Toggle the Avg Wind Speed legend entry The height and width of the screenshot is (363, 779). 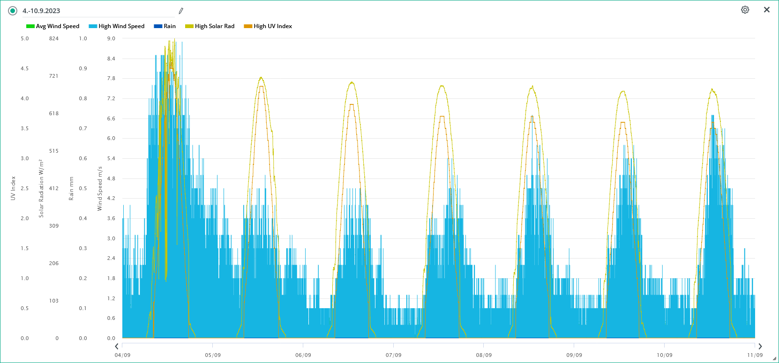[x=58, y=26]
